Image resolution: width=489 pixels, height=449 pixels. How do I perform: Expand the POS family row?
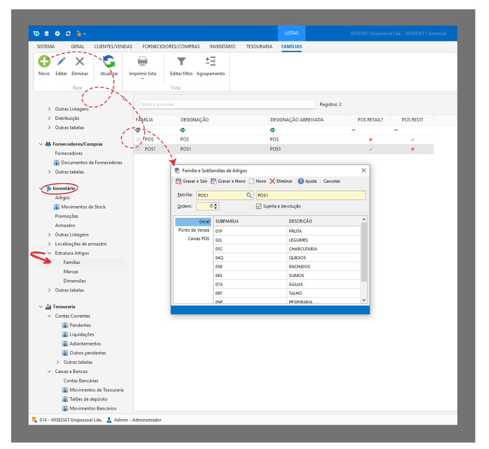click(x=138, y=139)
